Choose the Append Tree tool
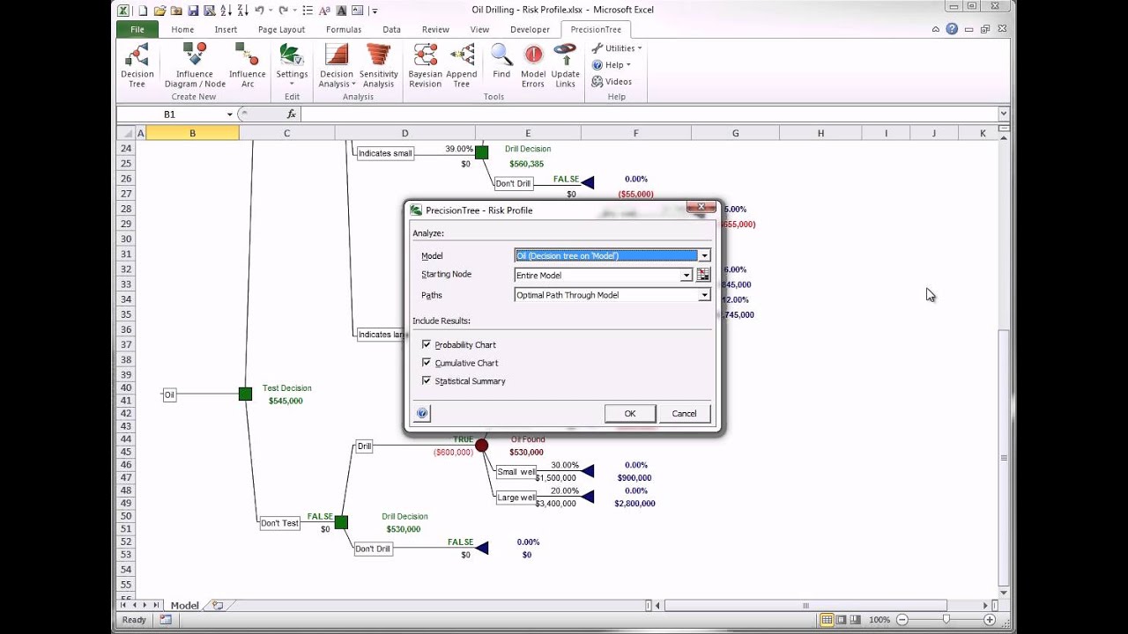The height and width of the screenshot is (634, 1128). [x=462, y=65]
